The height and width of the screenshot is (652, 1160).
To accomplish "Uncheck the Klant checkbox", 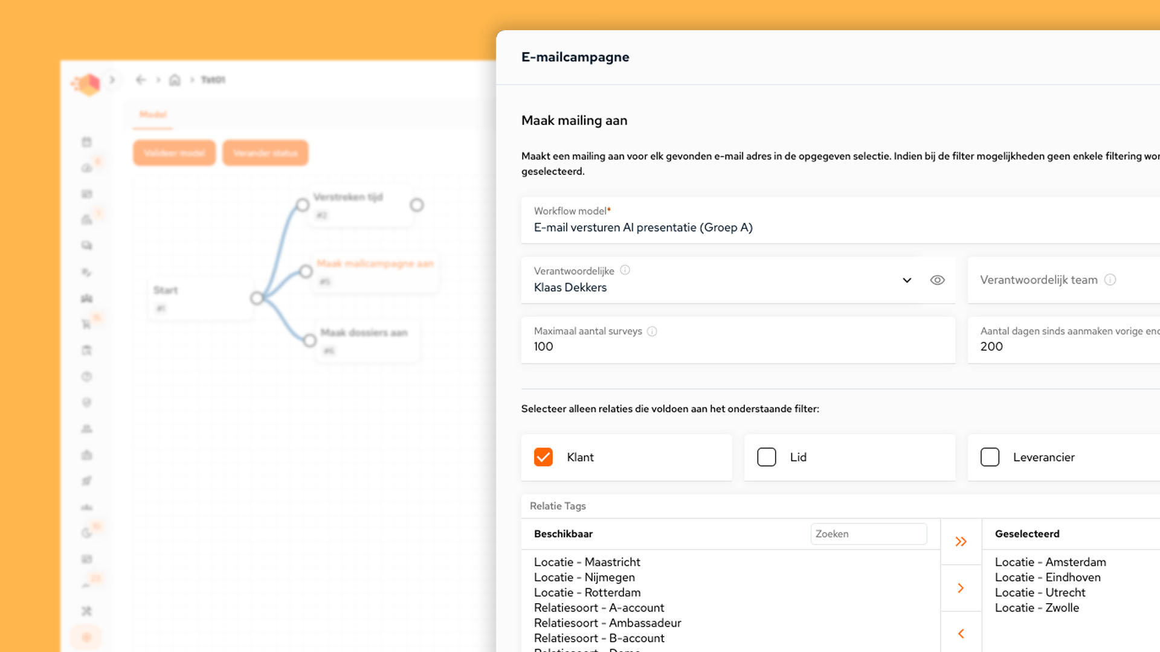I will [x=543, y=457].
